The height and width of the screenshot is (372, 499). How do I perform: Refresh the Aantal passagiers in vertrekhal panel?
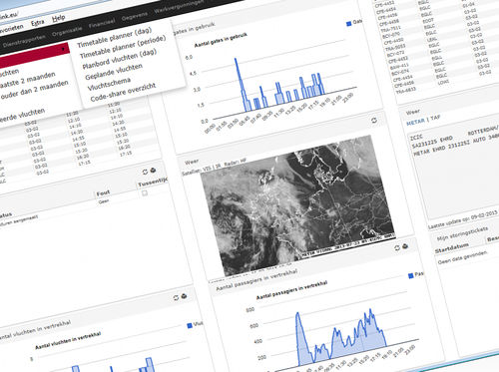pyautogui.click(x=397, y=248)
